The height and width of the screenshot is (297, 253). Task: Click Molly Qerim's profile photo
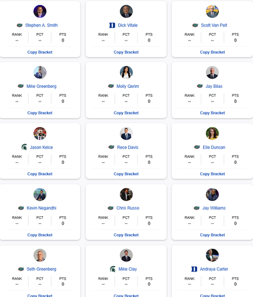[x=126, y=72]
